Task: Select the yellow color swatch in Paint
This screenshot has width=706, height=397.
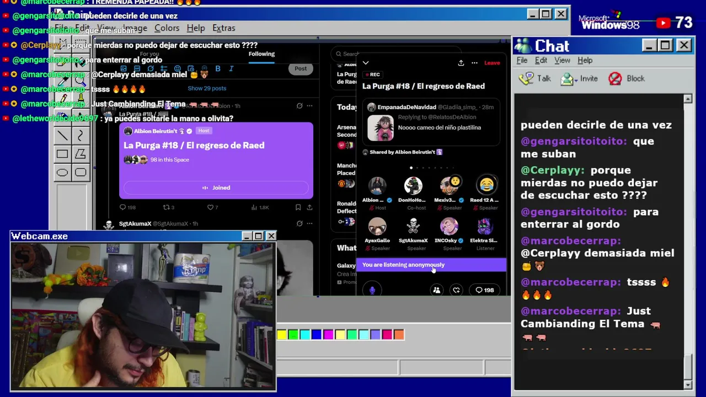Action: pyautogui.click(x=282, y=334)
